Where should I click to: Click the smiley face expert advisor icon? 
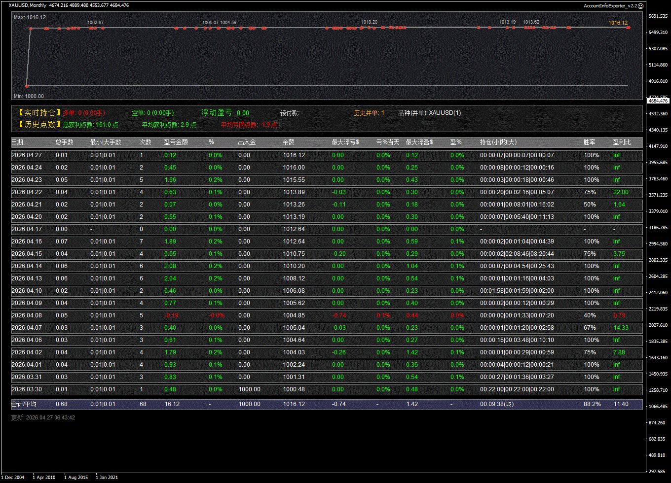(640, 6)
